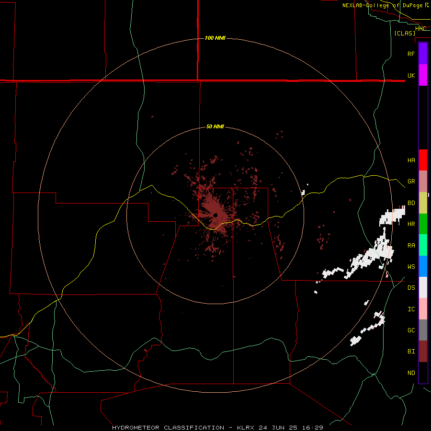Click the 100 NMI range ring label
The width and height of the screenshot is (431, 431).
tap(215, 38)
